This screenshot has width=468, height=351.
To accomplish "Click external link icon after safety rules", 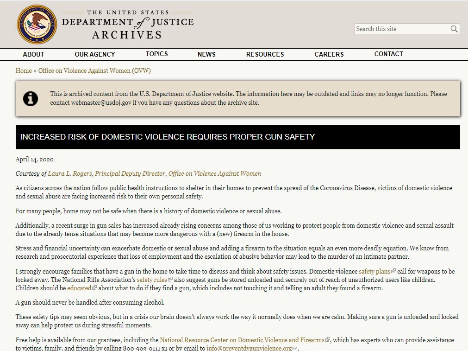I will (170, 280).
